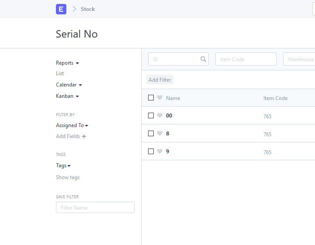
Task: Check the box for serial number 00
Action: click(151, 115)
